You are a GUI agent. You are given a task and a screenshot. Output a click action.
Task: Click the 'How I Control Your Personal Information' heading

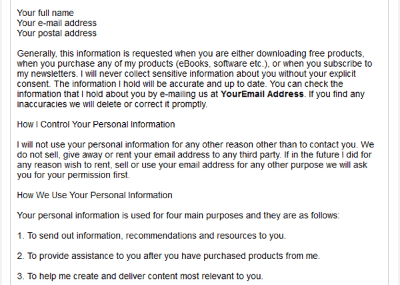(96, 124)
